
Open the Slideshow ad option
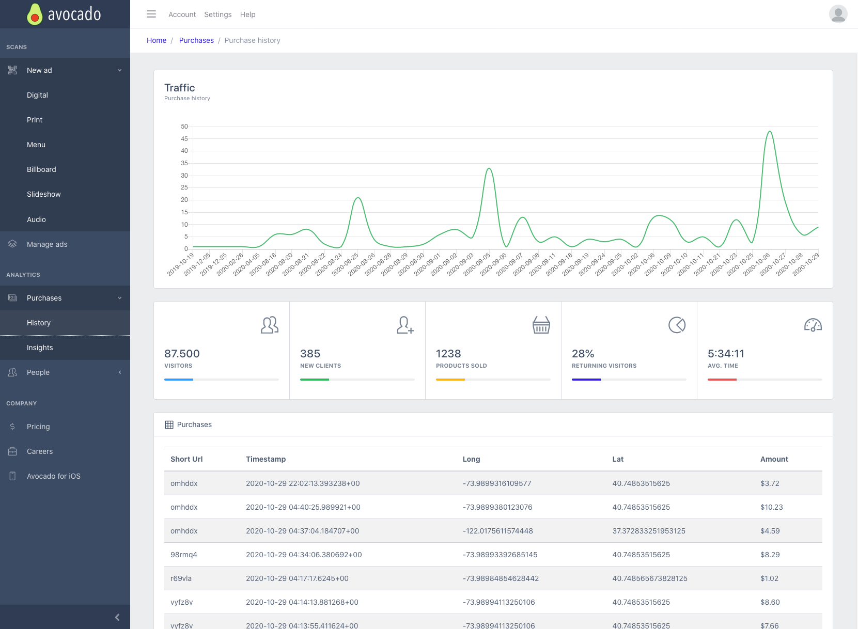[x=65, y=194]
